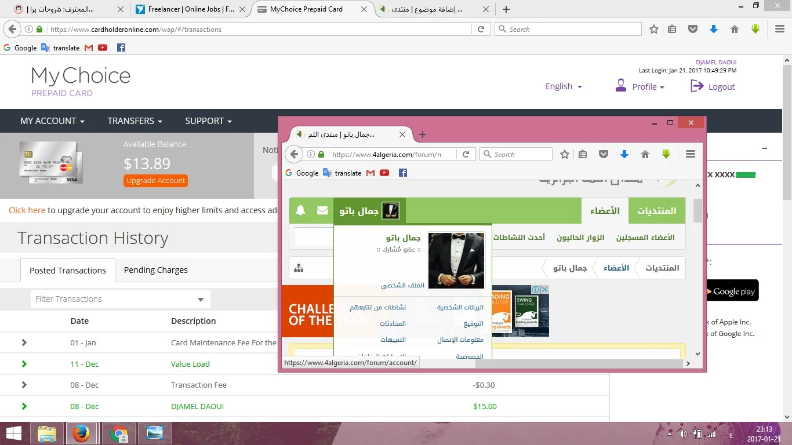
Task: Open the English language dropdown
Action: [563, 86]
